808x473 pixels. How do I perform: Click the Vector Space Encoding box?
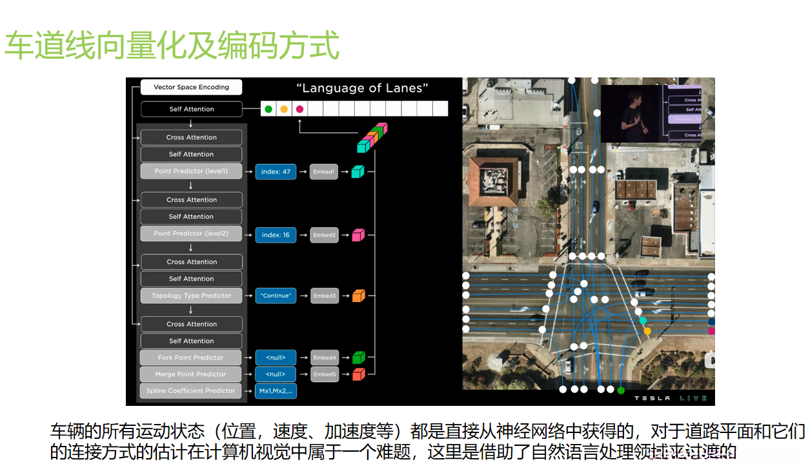click(192, 87)
